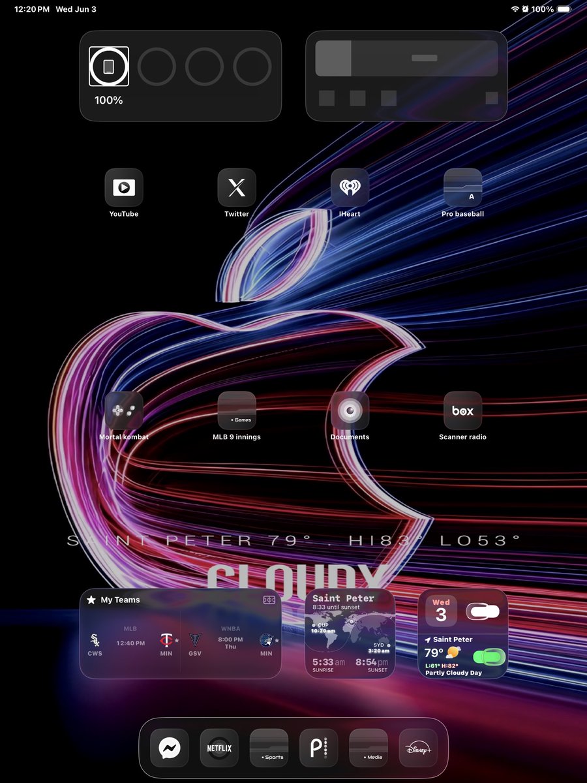The width and height of the screenshot is (587, 783).
Task: Tap the Saint Peter 8:33 until sunset heading
Action: click(344, 602)
